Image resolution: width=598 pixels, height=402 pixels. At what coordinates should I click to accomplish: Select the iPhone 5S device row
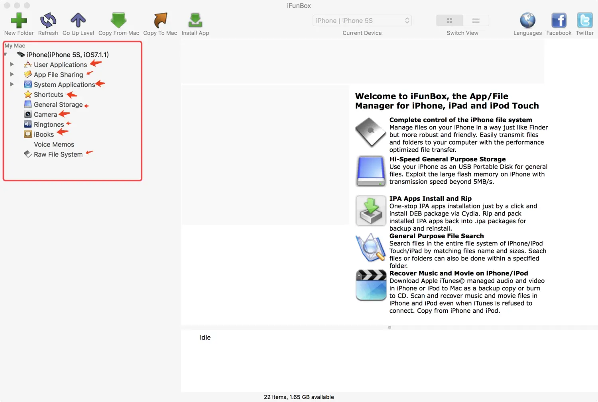(x=68, y=55)
